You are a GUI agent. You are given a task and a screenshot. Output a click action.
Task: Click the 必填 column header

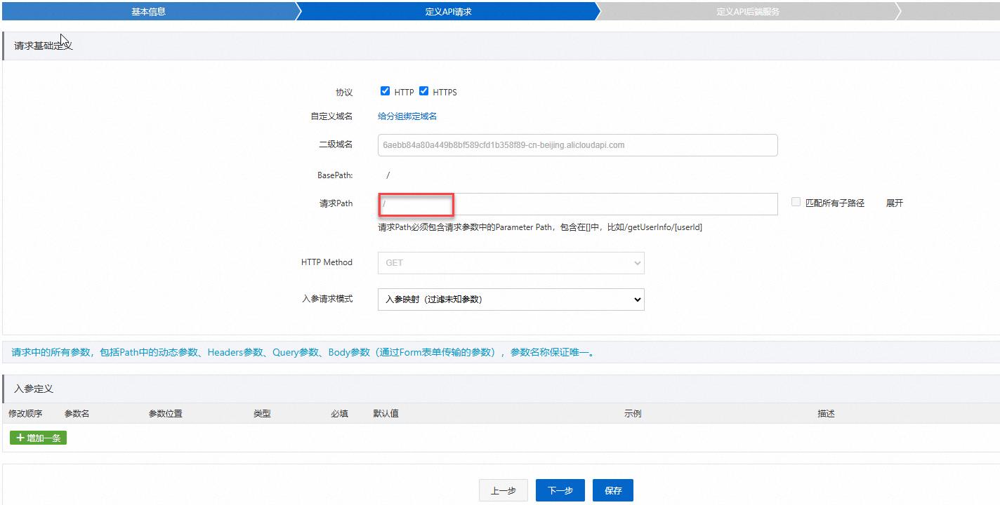(x=339, y=414)
